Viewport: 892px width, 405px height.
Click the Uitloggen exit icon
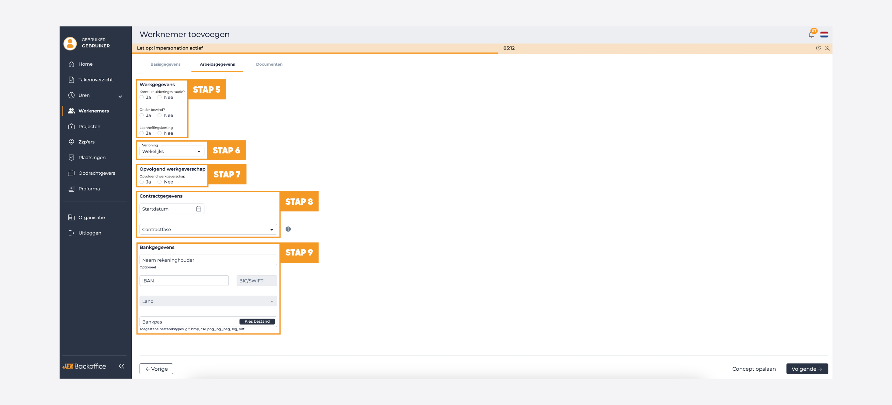click(71, 233)
